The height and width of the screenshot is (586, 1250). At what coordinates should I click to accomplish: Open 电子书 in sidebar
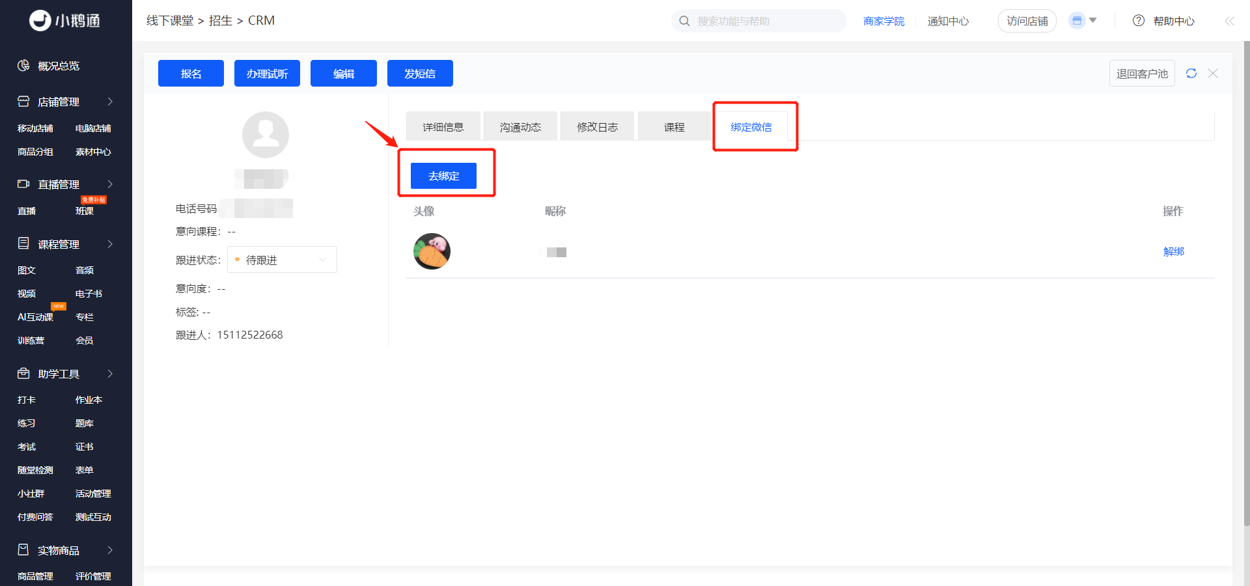coord(89,294)
